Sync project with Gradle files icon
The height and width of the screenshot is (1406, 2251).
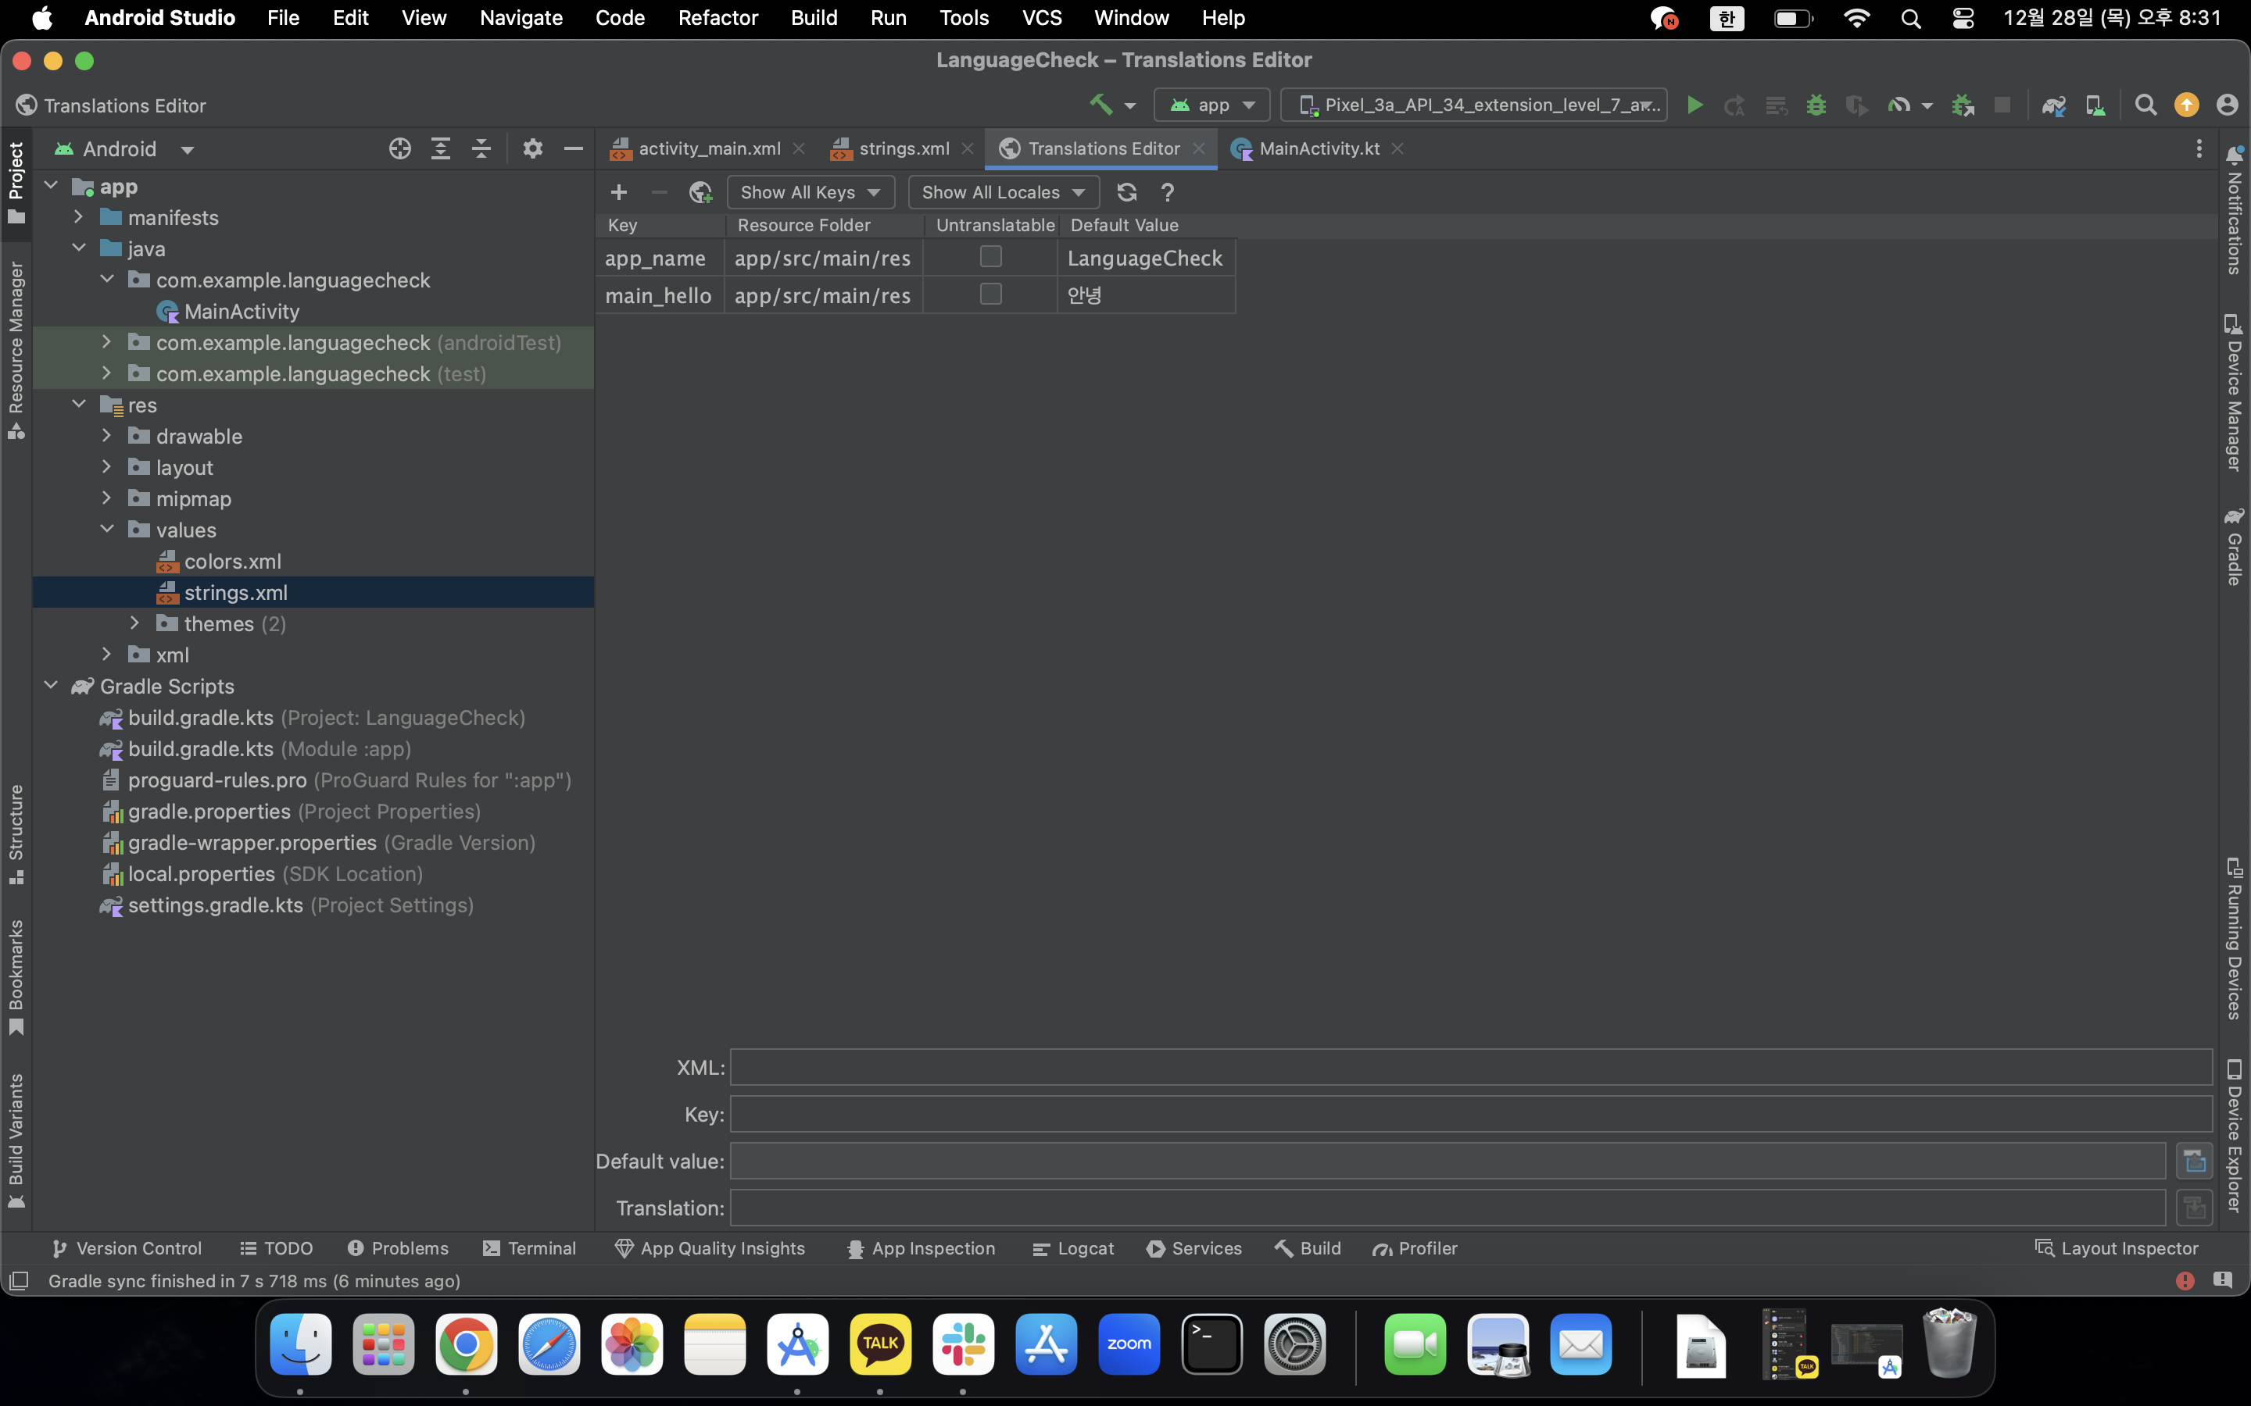(2054, 105)
